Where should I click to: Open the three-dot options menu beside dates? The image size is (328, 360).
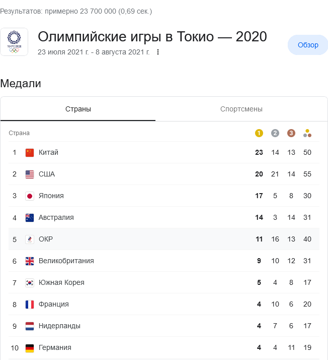[158, 52]
